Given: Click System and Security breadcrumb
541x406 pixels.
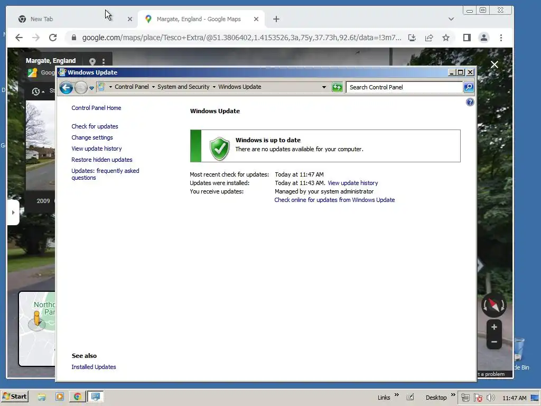Looking at the screenshot, I should point(183,87).
